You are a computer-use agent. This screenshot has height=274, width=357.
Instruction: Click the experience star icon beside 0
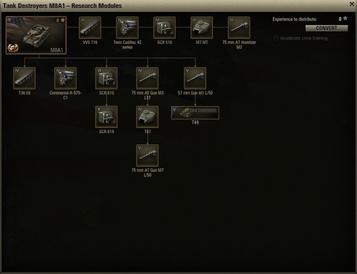tap(345, 19)
